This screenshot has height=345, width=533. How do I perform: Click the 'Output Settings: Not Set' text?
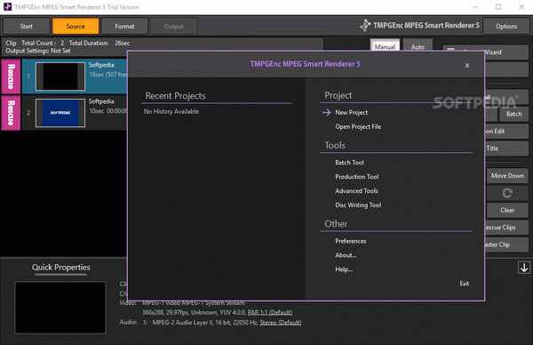tap(38, 51)
